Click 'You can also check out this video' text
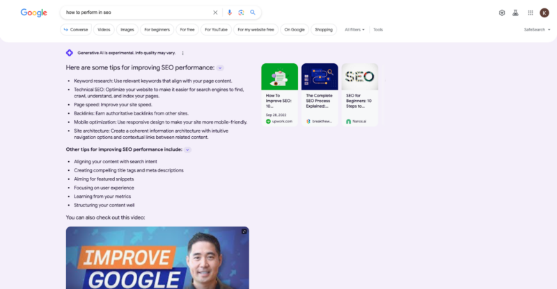The width and height of the screenshot is (557, 289). point(106,217)
